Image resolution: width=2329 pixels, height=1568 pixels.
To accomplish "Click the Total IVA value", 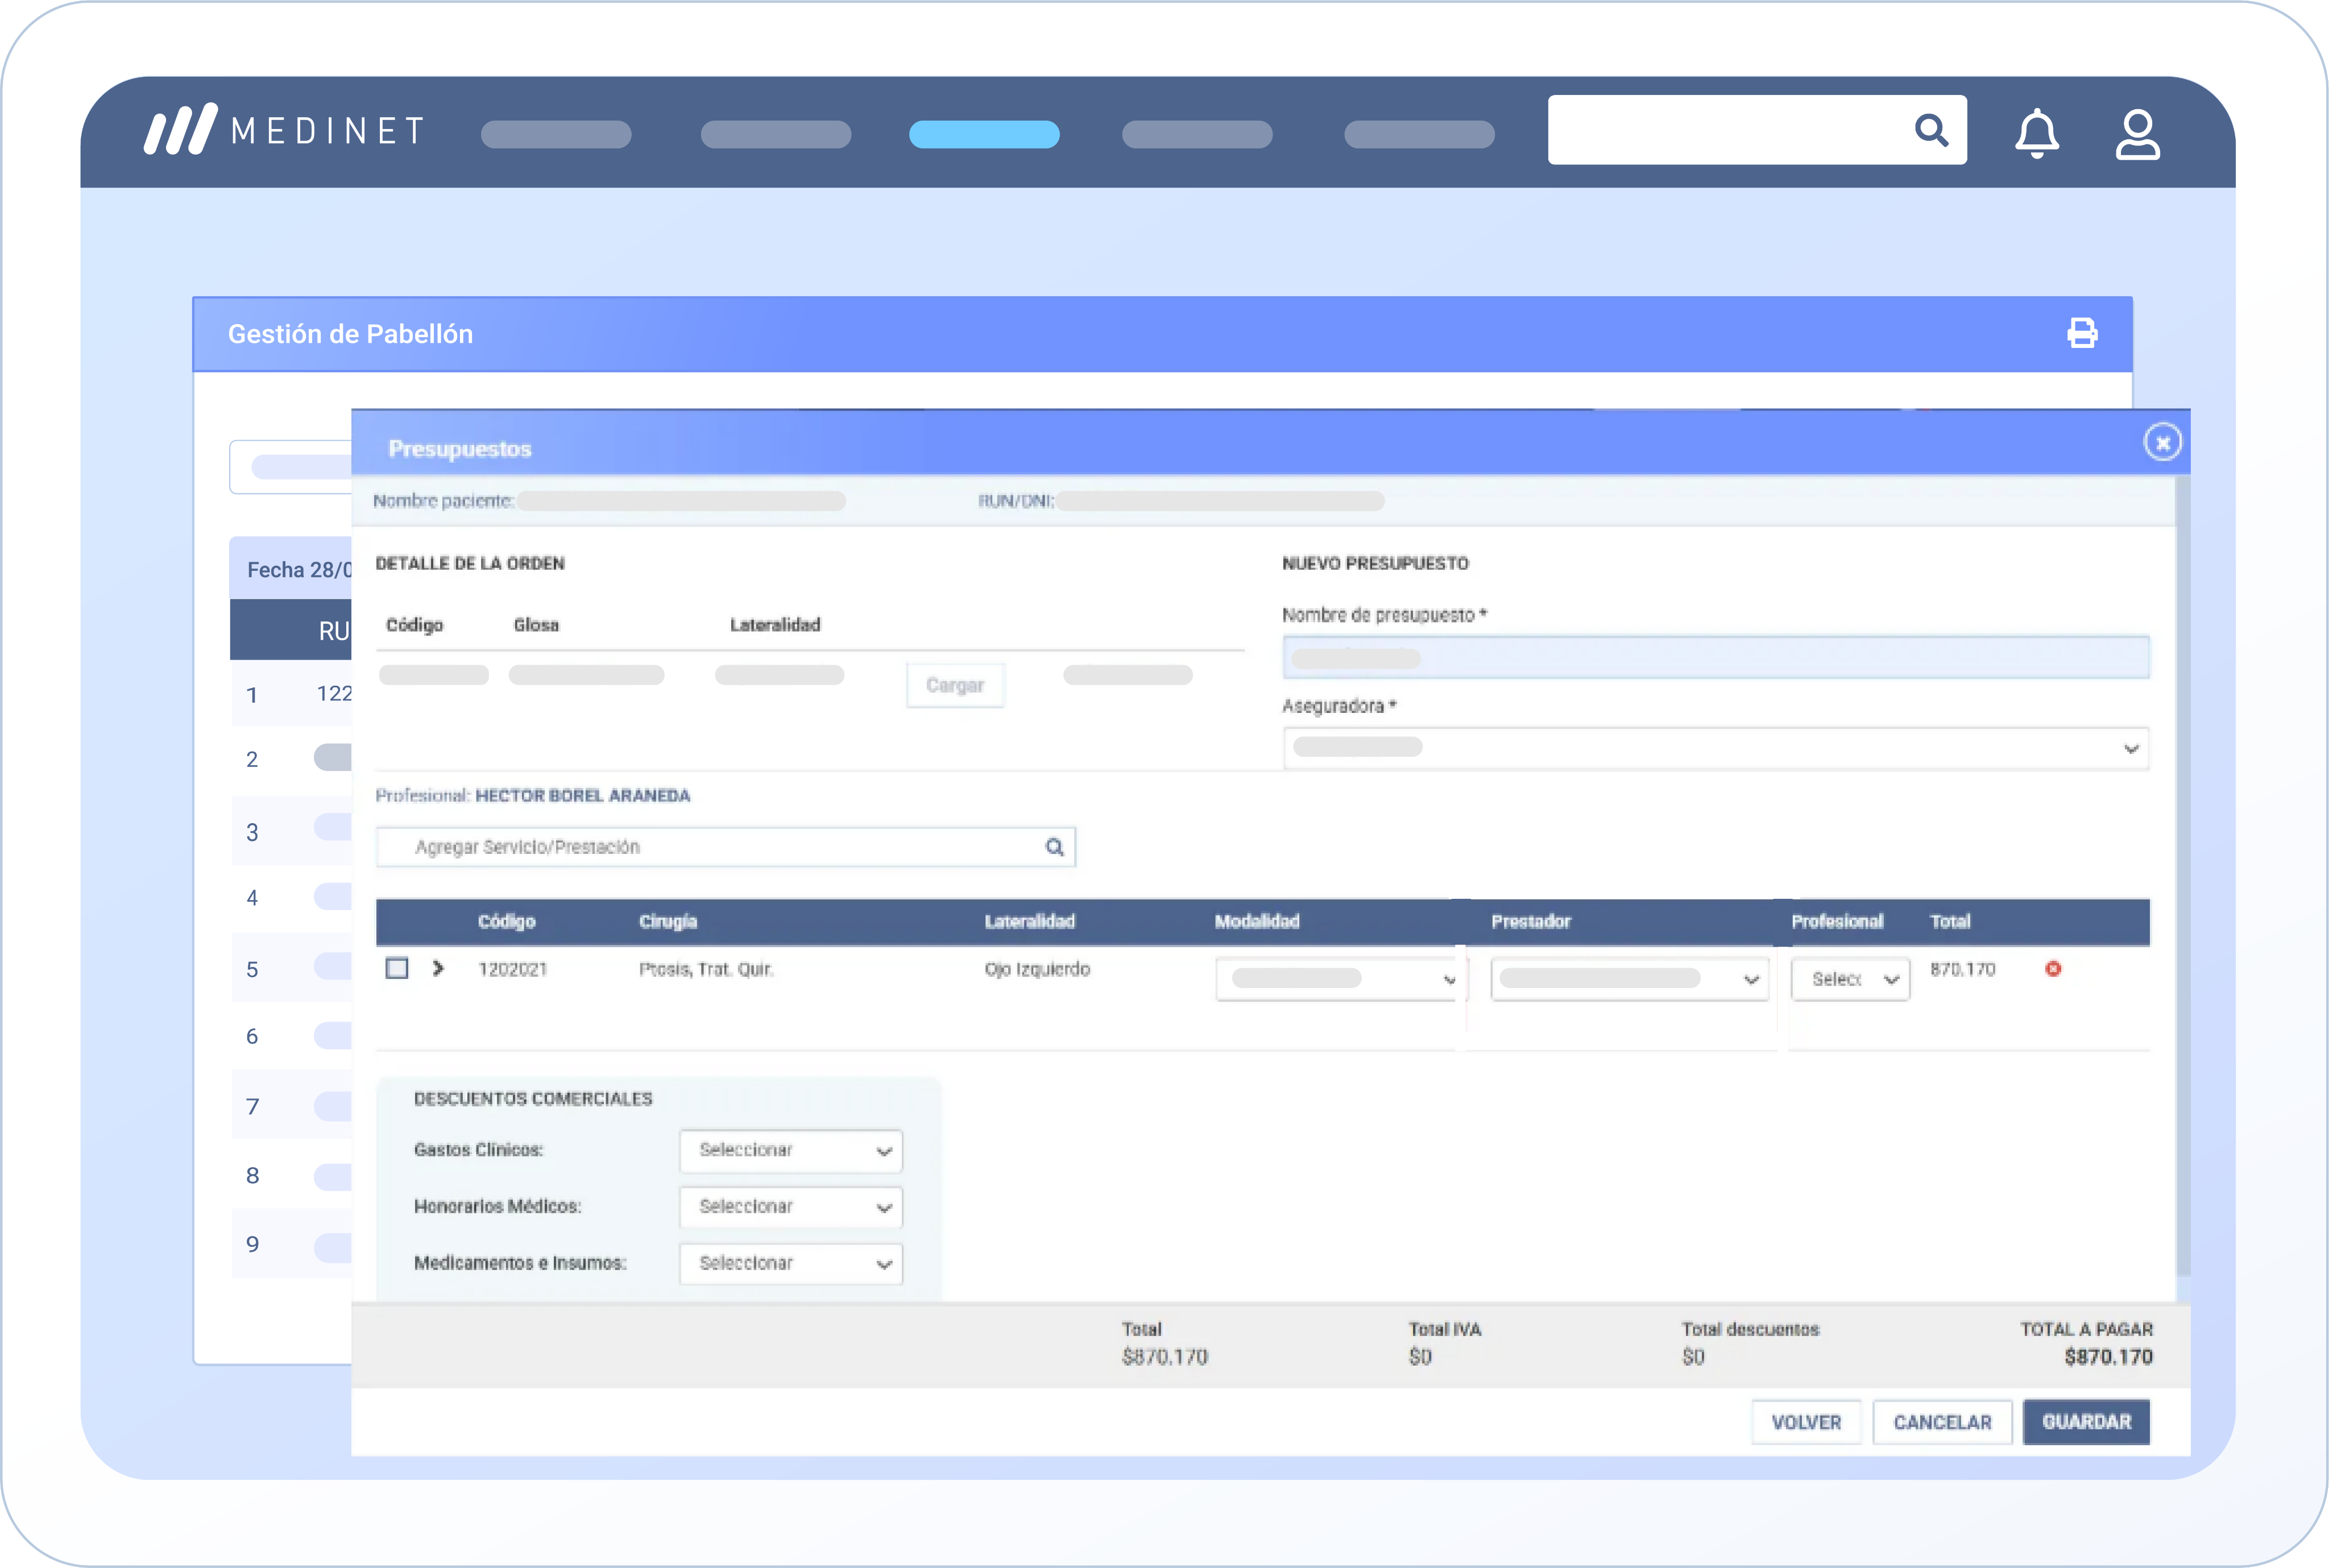I will click(1420, 1357).
